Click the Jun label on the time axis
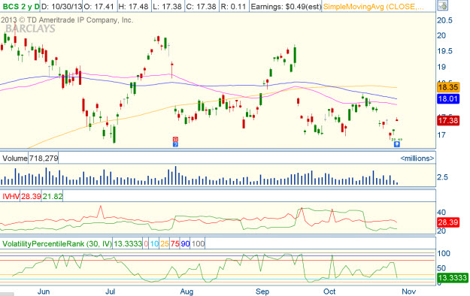Screen dimensions: 470x296 tap(44, 291)
